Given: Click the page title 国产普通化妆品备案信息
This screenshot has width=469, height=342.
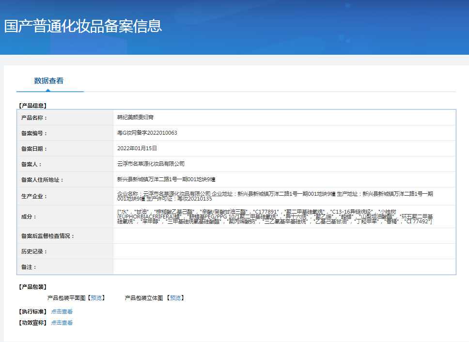Looking at the screenshot, I should (83, 26).
